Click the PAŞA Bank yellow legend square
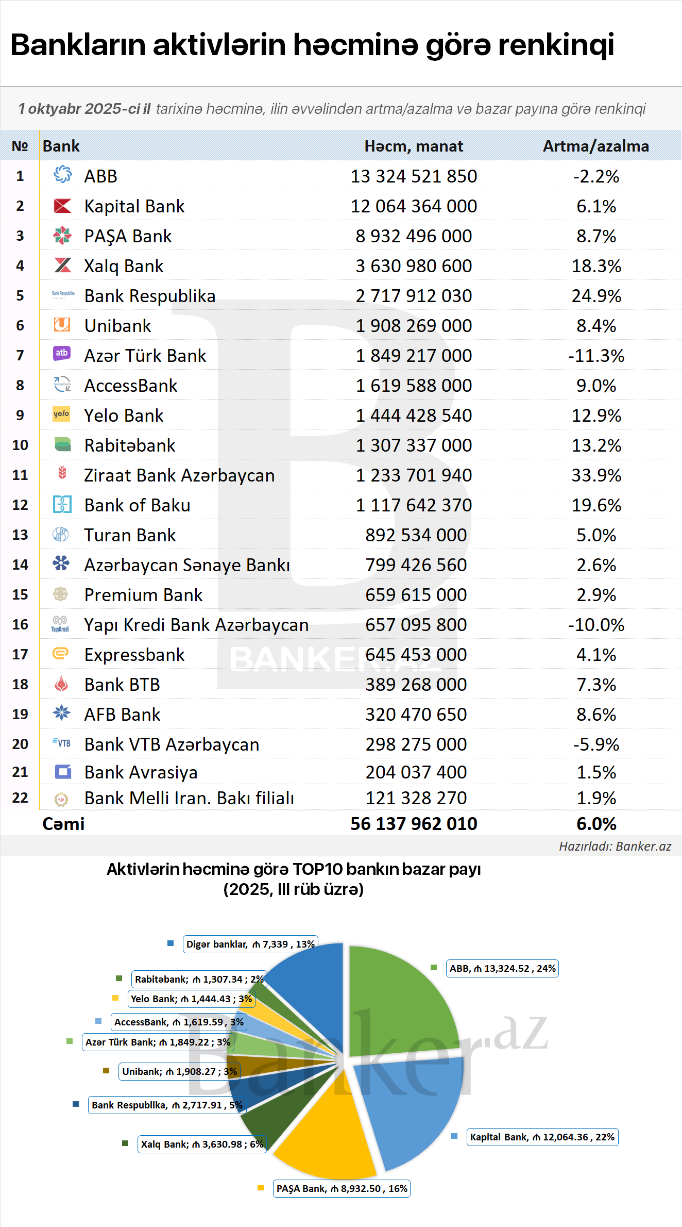This screenshot has height=1227, width=682. tap(261, 1188)
